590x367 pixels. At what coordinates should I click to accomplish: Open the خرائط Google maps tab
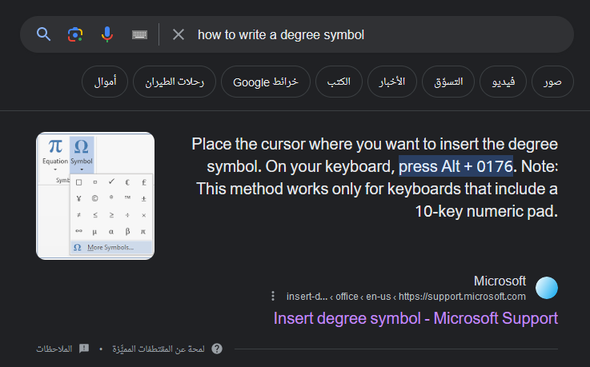pyautogui.click(x=266, y=82)
